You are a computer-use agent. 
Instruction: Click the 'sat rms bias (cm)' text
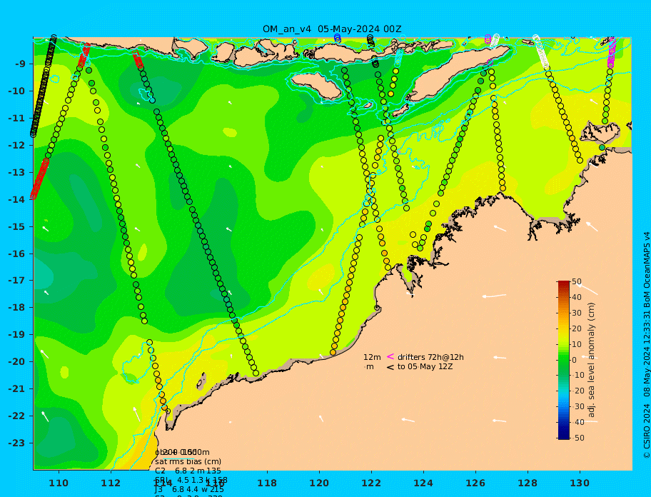coord(188,461)
